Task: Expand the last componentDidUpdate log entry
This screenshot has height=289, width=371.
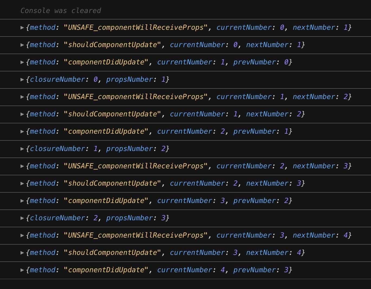Action: (x=22, y=270)
